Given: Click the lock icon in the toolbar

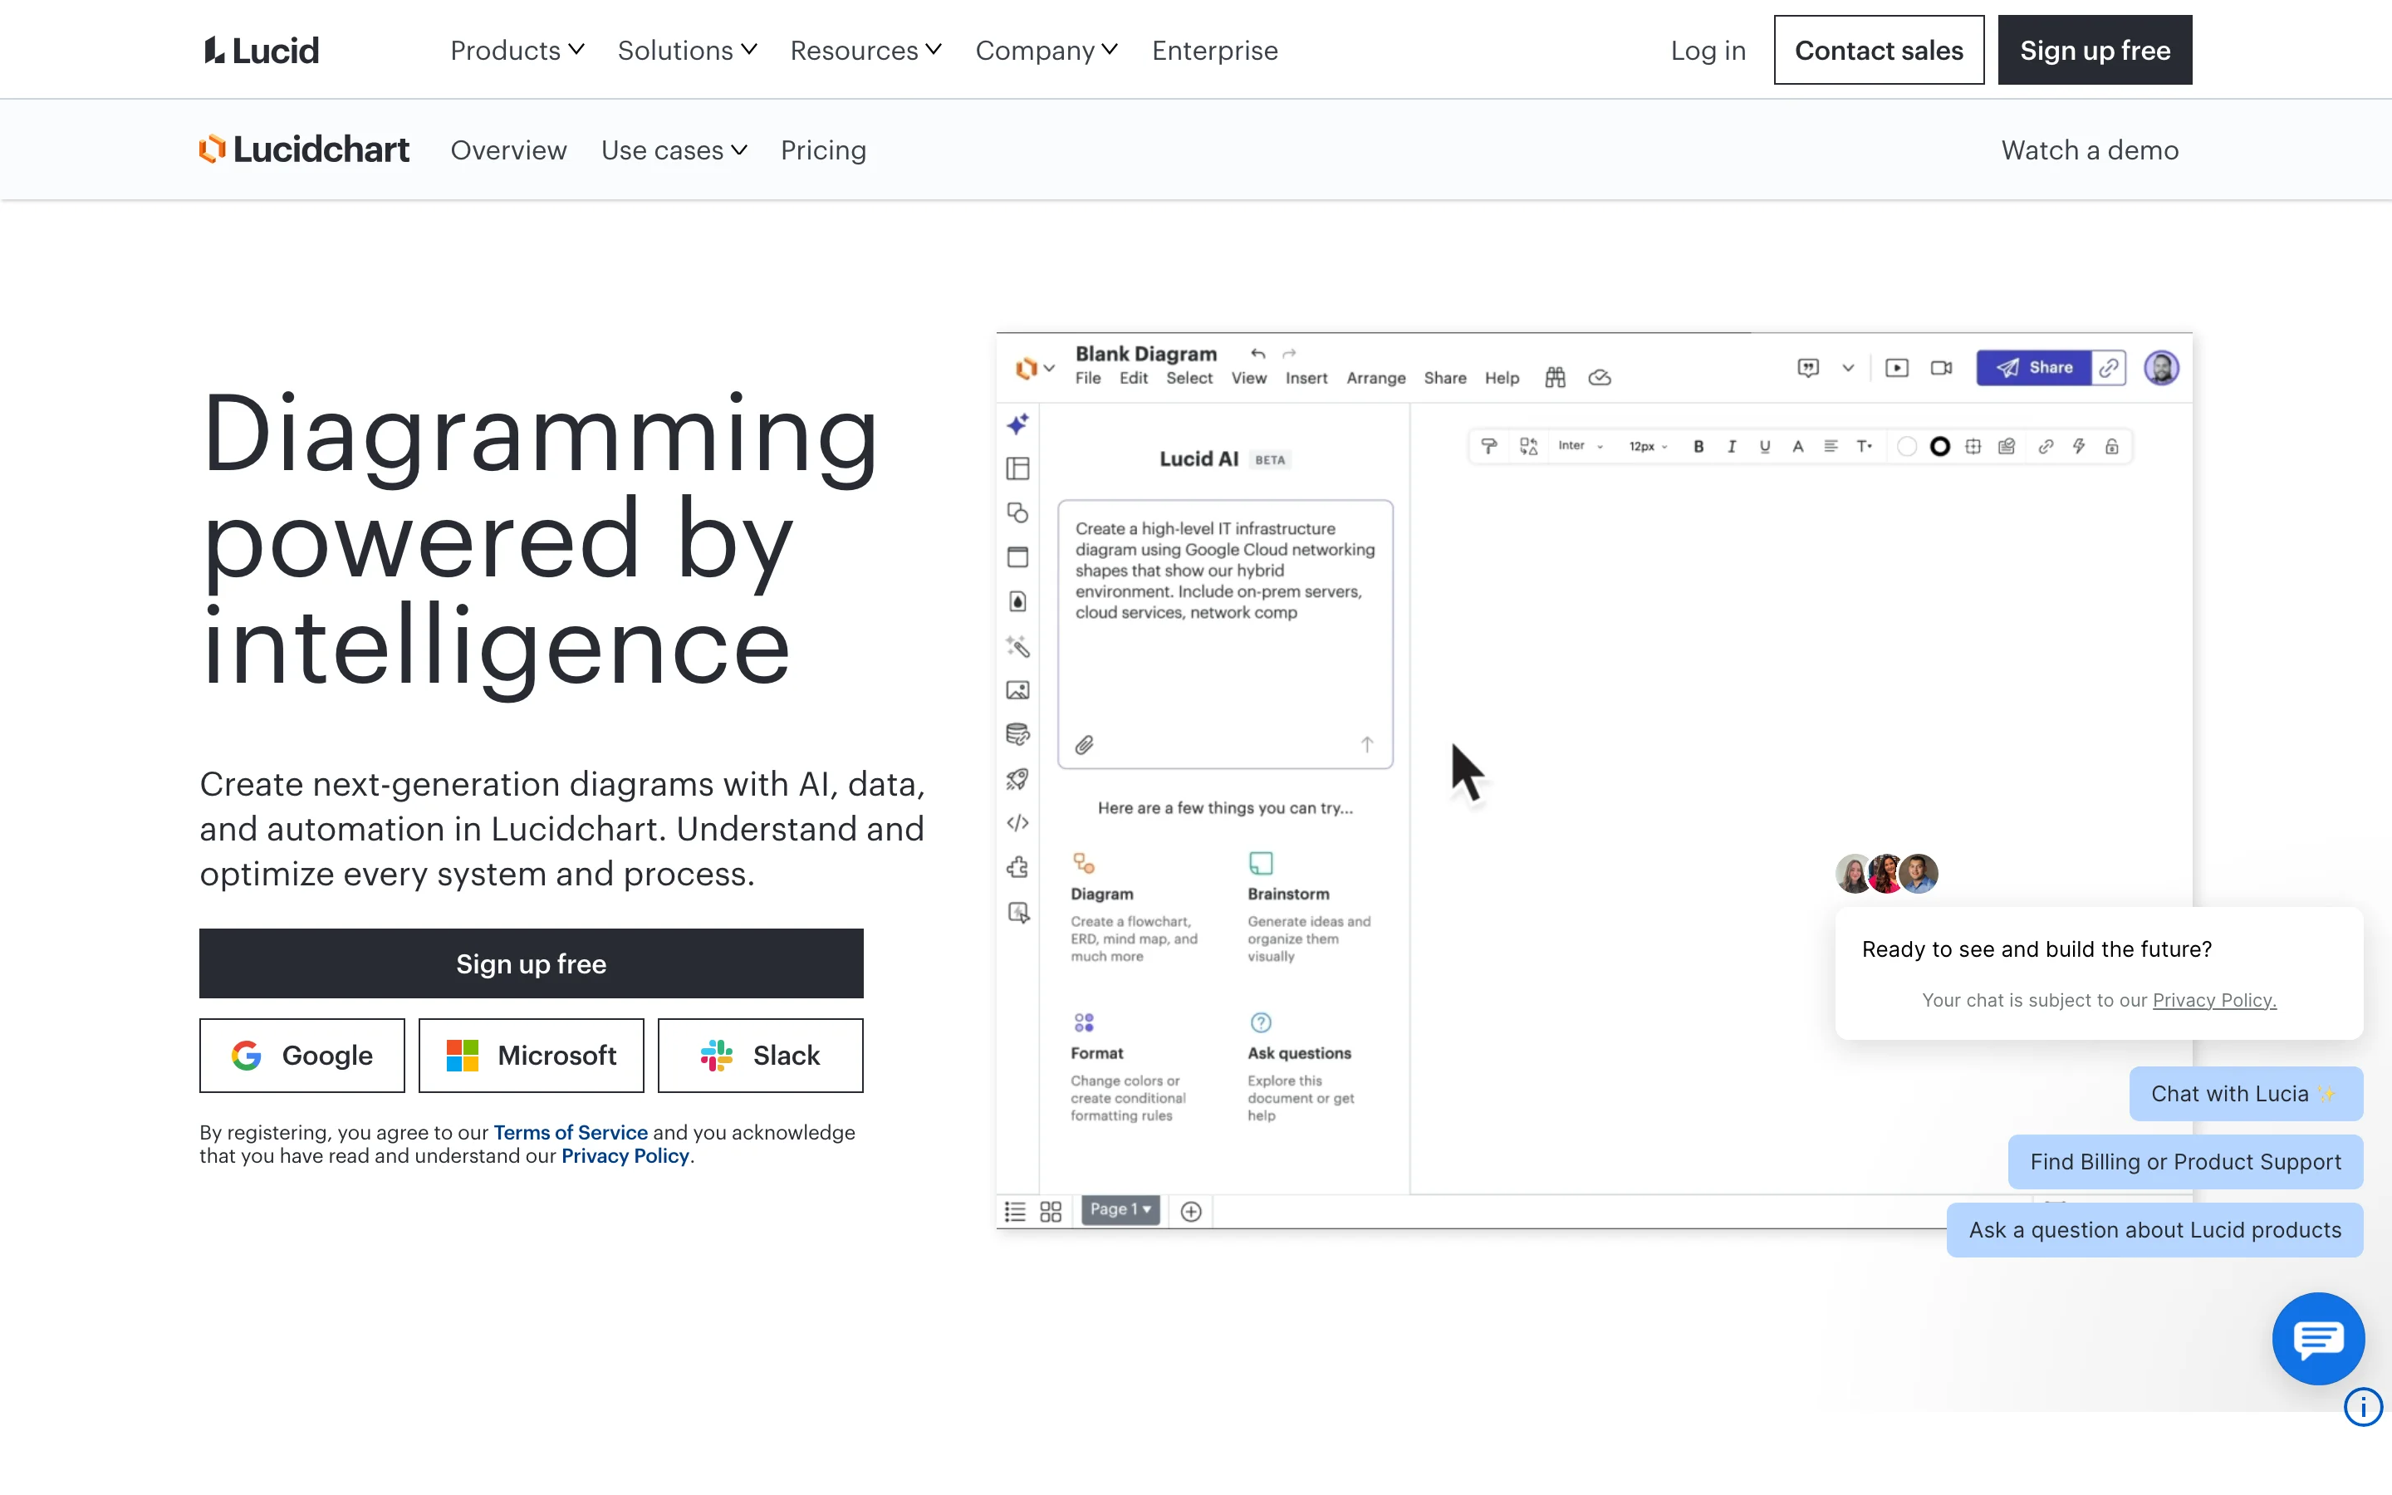Looking at the screenshot, I should pyautogui.click(x=2113, y=446).
